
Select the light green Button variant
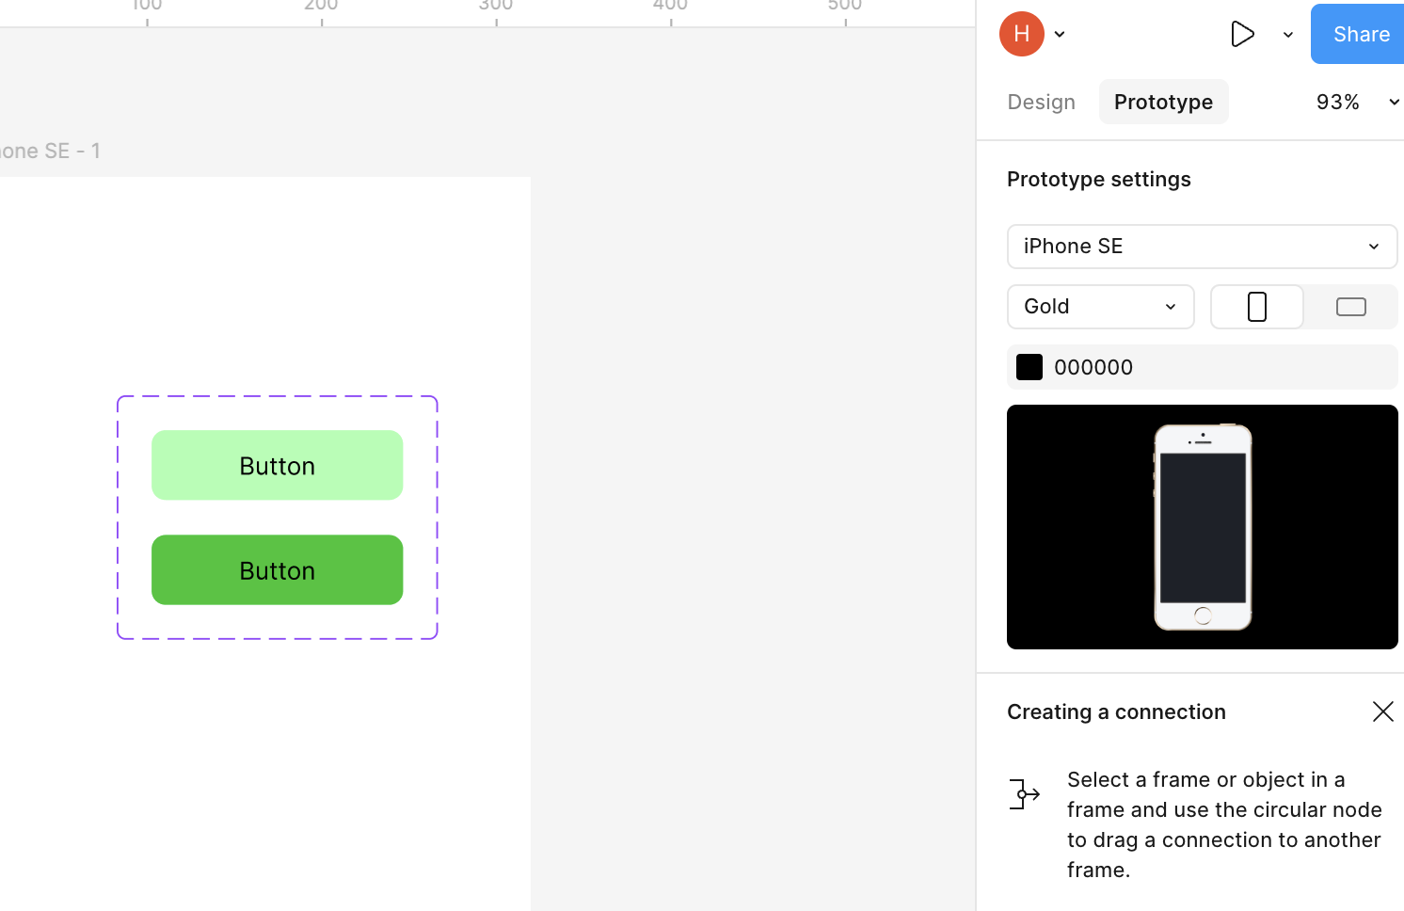pos(277,465)
